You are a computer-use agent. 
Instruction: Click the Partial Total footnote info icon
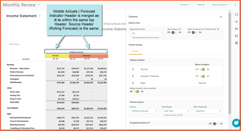[x=218, y=29]
